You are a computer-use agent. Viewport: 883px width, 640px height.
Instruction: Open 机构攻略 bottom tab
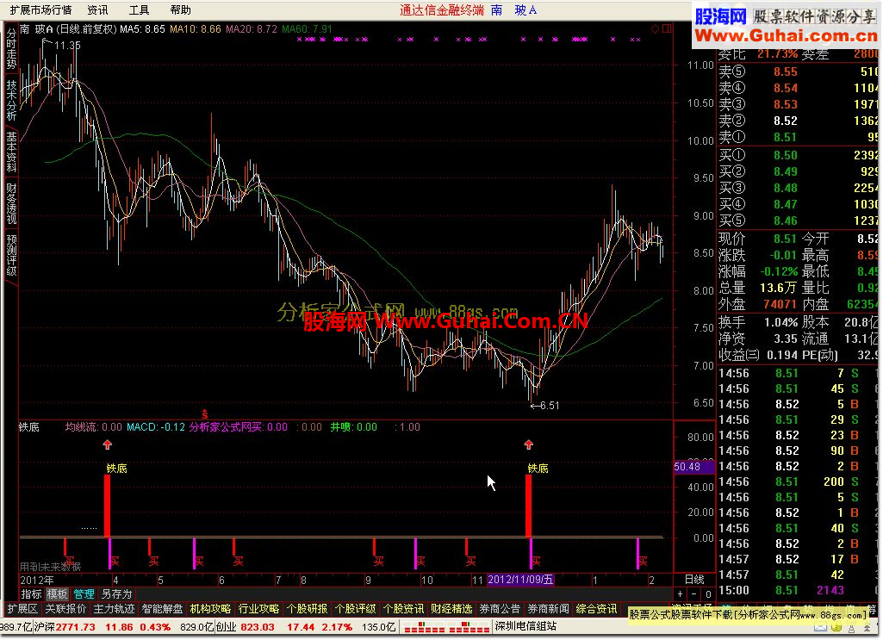tap(210, 609)
